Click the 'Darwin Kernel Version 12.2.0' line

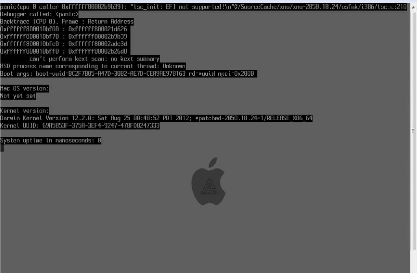click(x=156, y=118)
